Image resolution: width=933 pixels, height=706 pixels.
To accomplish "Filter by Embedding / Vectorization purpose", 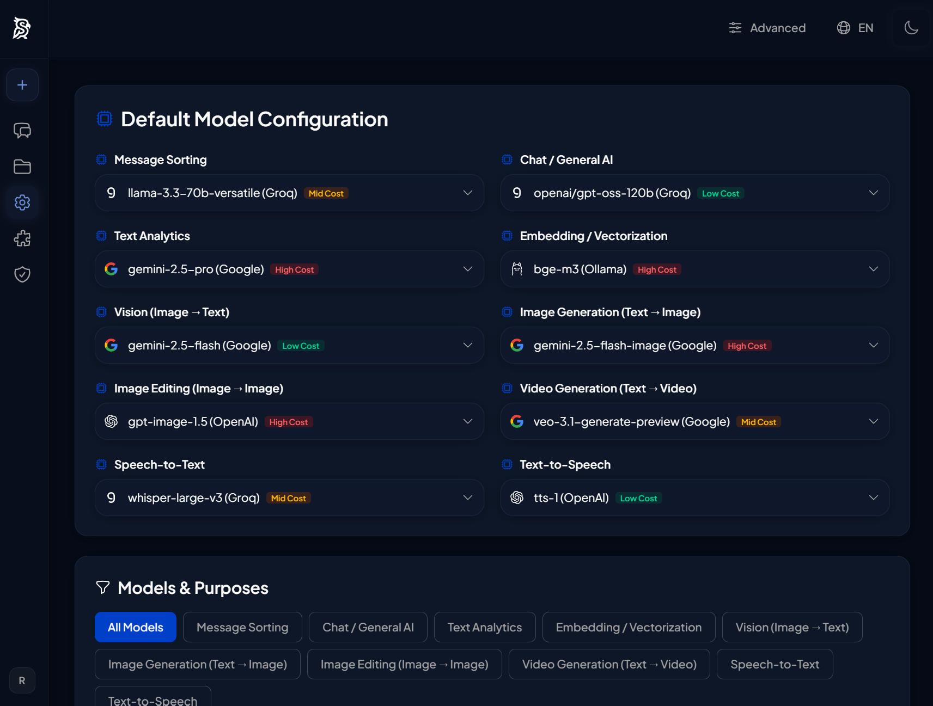I will pos(629,627).
